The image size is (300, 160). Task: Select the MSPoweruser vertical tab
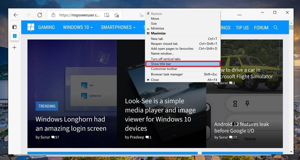coord(14,36)
